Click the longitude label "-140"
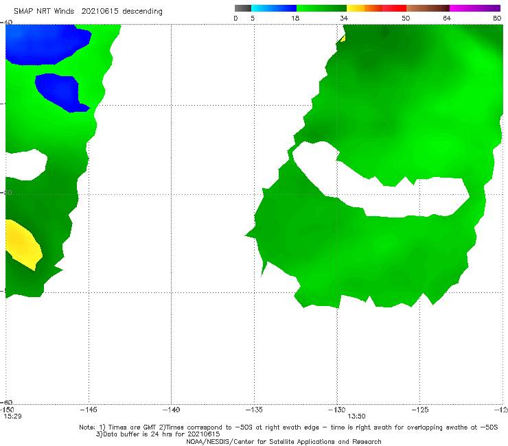This screenshot has width=508, height=446. coord(171,410)
